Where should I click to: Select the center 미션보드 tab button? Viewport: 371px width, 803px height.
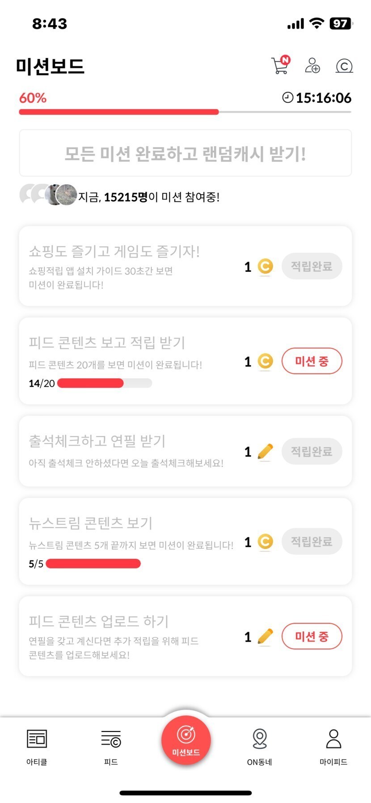[x=186, y=740]
